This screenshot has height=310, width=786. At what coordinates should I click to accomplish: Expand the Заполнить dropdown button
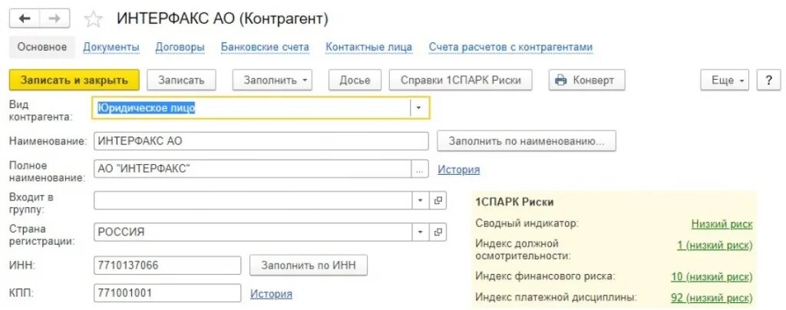tap(272, 80)
